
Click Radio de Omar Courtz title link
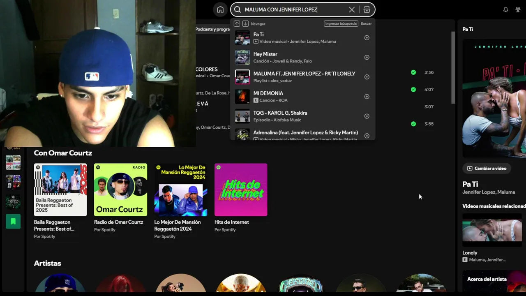click(x=119, y=222)
